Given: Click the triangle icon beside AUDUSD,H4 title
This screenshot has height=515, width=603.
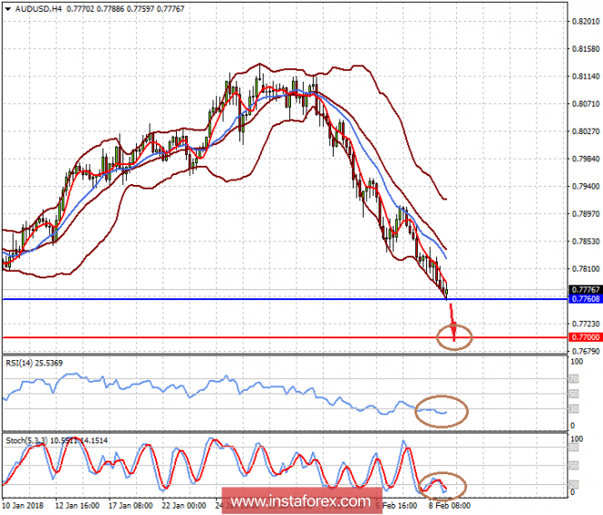Looking at the screenshot, I should coord(7,7).
